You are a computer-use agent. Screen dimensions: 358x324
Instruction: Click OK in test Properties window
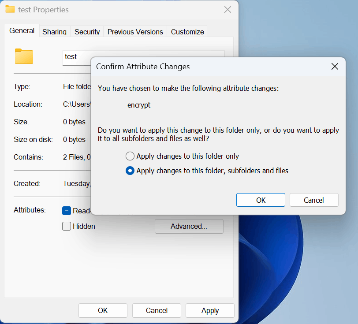click(x=103, y=310)
